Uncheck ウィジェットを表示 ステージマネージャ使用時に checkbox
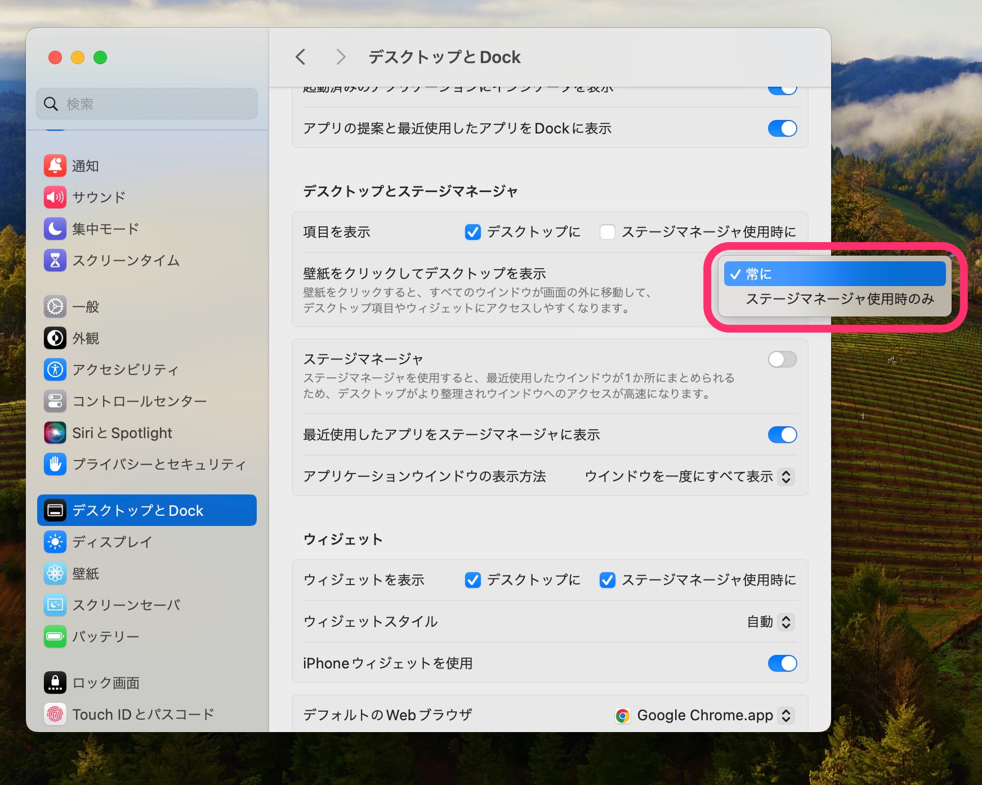Screen dimensions: 982x785 (x=607, y=580)
